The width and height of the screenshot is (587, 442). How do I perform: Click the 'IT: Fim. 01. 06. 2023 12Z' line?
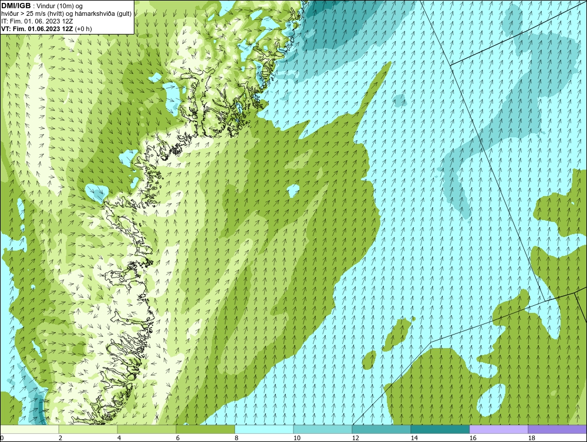(37, 21)
